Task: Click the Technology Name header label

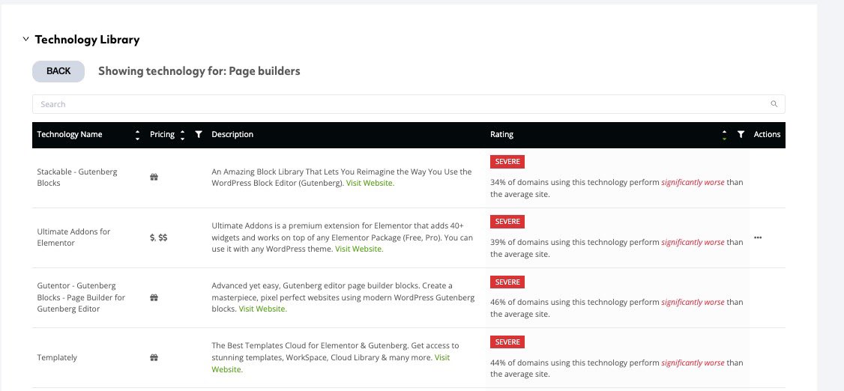Action: 70,135
